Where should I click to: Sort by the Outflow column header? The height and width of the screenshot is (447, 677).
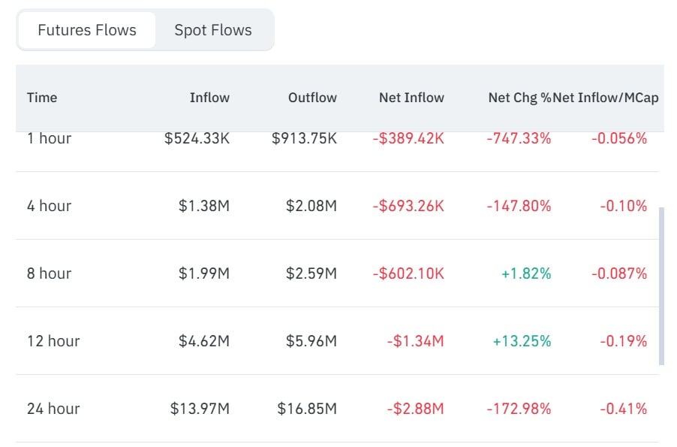tap(312, 98)
